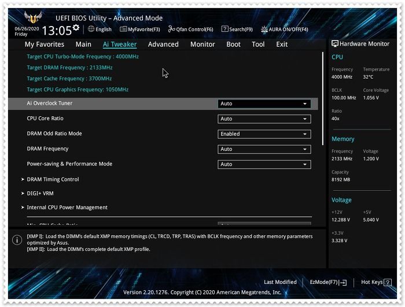Screen dimensions: 405x307
Task: Click the 1.056 V core voltage value
Action: tap(371, 98)
